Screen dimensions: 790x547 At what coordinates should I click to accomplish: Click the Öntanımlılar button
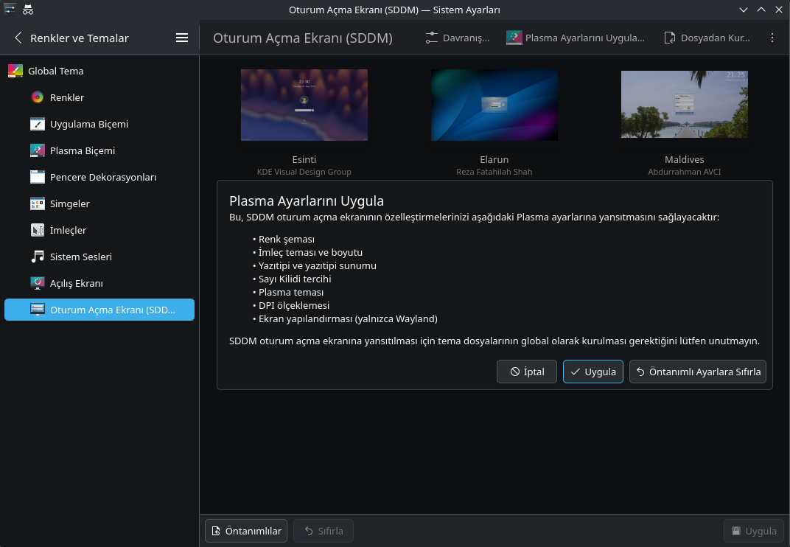coord(246,531)
